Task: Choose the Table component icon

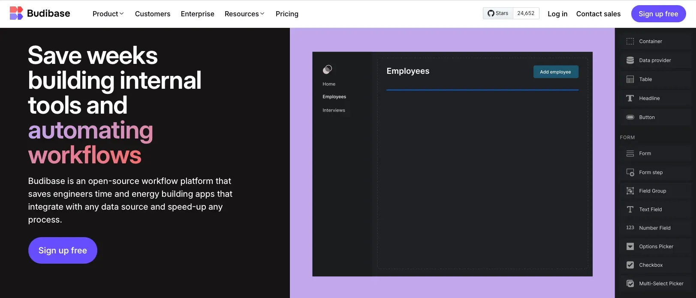Action: pos(630,79)
